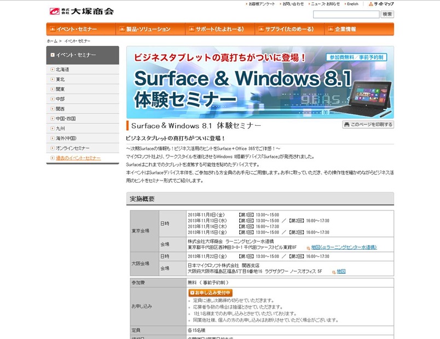This screenshot has width=440, height=339.
Task: Click the 参加費無料/事前予約制 badge
Action: [356, 57]
